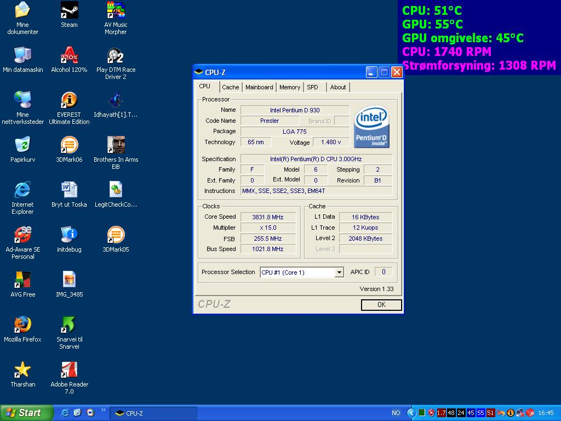
Task: Minimize the CPU-Z window
Action: (371, 72)
